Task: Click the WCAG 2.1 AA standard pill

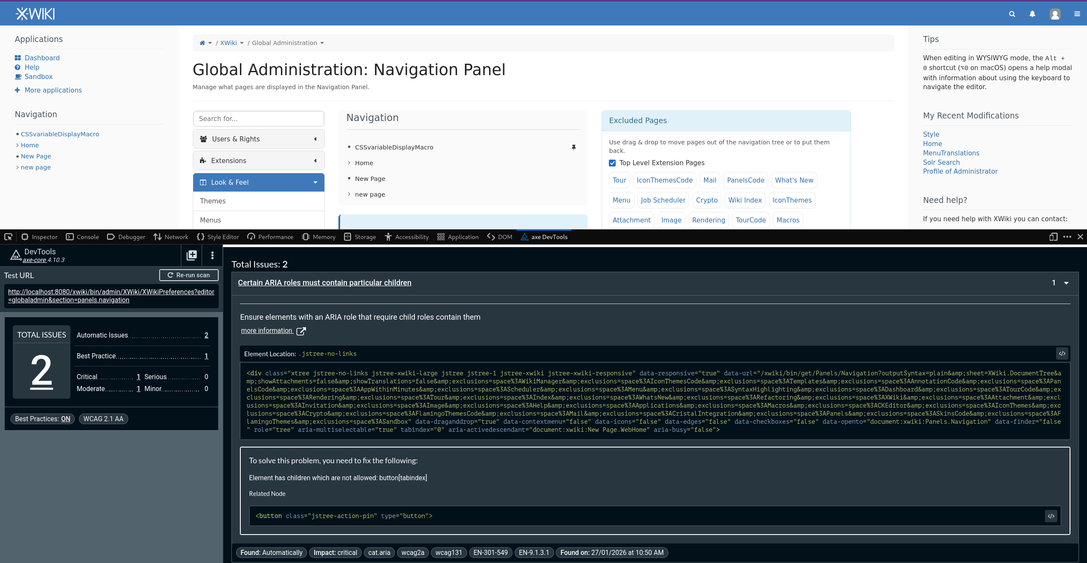Action: click(x=103, y=419)
